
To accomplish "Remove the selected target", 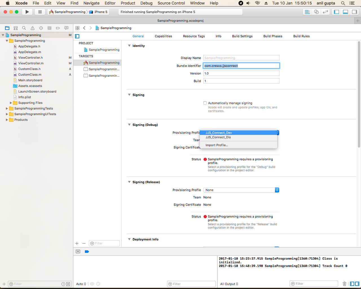I will (84, 243).
